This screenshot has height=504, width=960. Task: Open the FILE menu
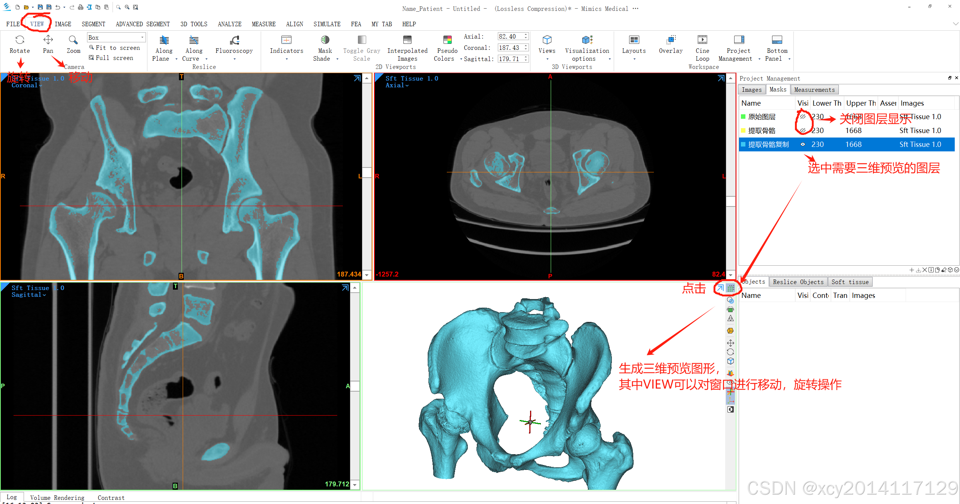coord(13,24)
